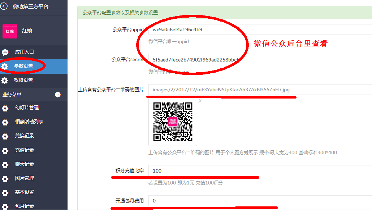Click the hint text 微信平台唯一appid
Viewport: 372px width, 210px height.
pyautogui.click(x=169, y=42)
